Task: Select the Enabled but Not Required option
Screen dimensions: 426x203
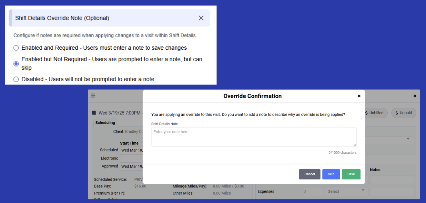Action: (x=16, y=64)
